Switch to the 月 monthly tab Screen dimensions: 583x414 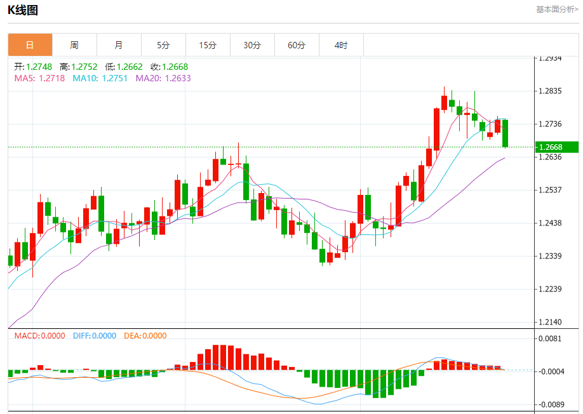(x=119, y=45)
